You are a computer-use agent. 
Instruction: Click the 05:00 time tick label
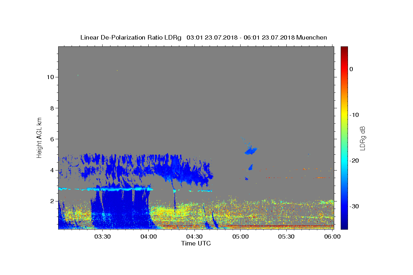pos(240,236)
